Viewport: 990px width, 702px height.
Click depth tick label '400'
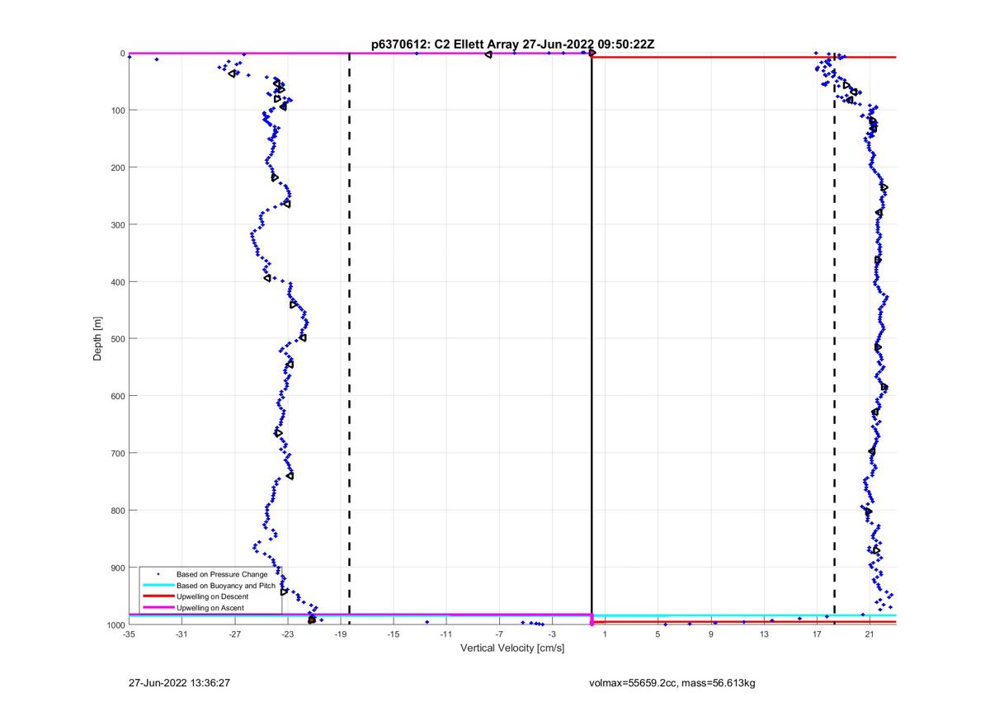point(117,282)
